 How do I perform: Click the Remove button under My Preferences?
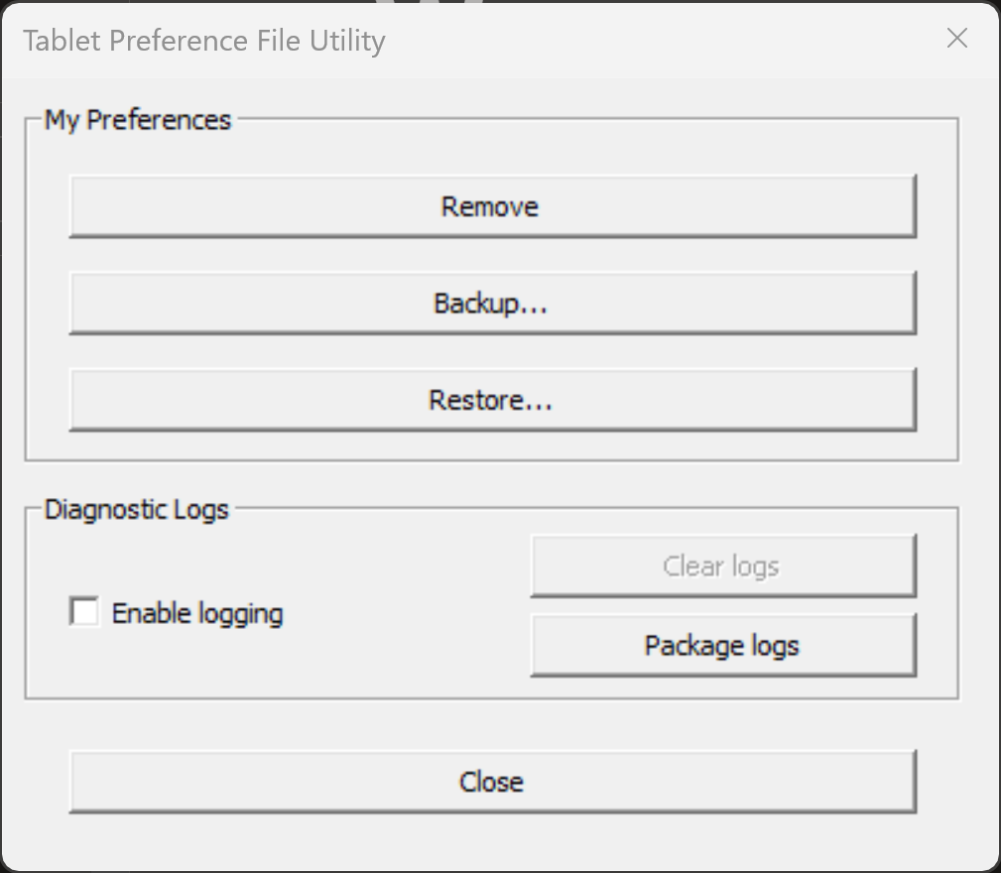(x=491, y=206)
